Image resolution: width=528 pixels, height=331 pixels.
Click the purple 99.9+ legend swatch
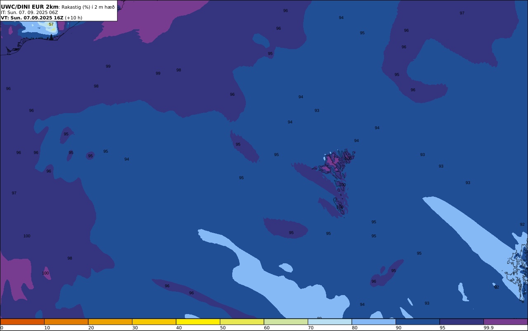pyautogui.click(x=505, y=322)
